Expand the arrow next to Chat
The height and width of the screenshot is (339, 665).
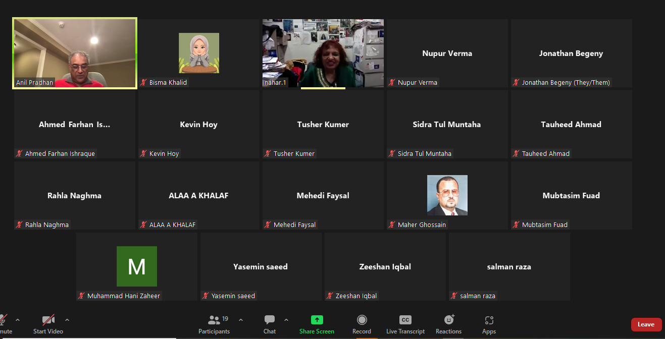click(286, 320)
